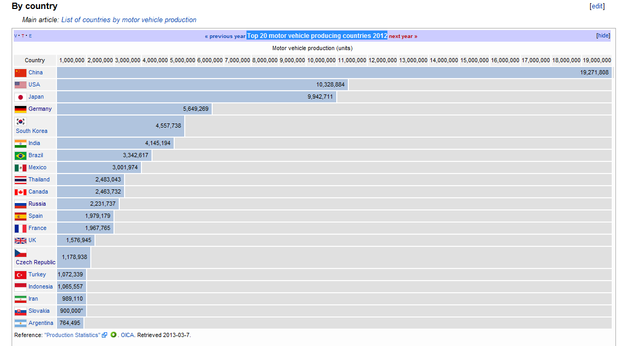Click the Canada flag icon
The image size is (617, 346).
click(x=21, y=193)
